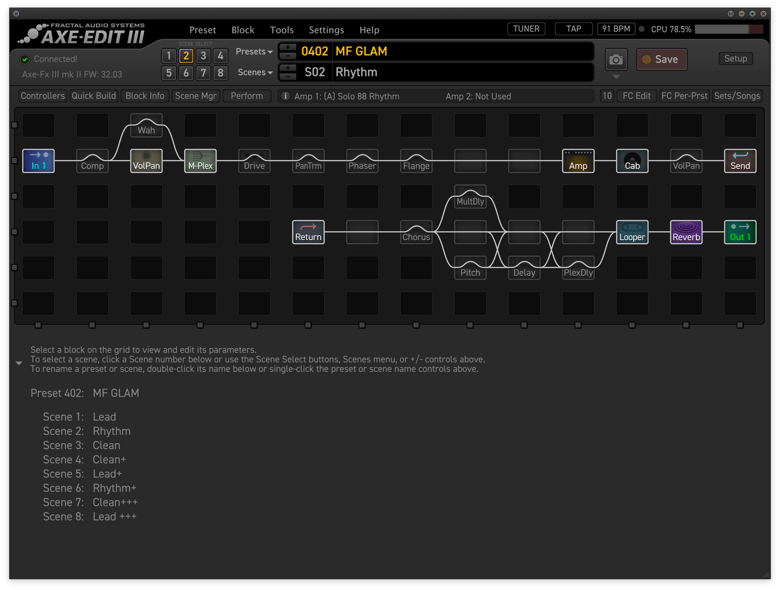Decrement preset with the minus button
The height and width of the screenshot is (590, 780).
(288, 56)
